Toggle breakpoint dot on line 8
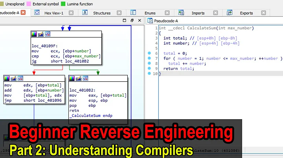Screen dimensions: 283x158 tap(149, 63)
